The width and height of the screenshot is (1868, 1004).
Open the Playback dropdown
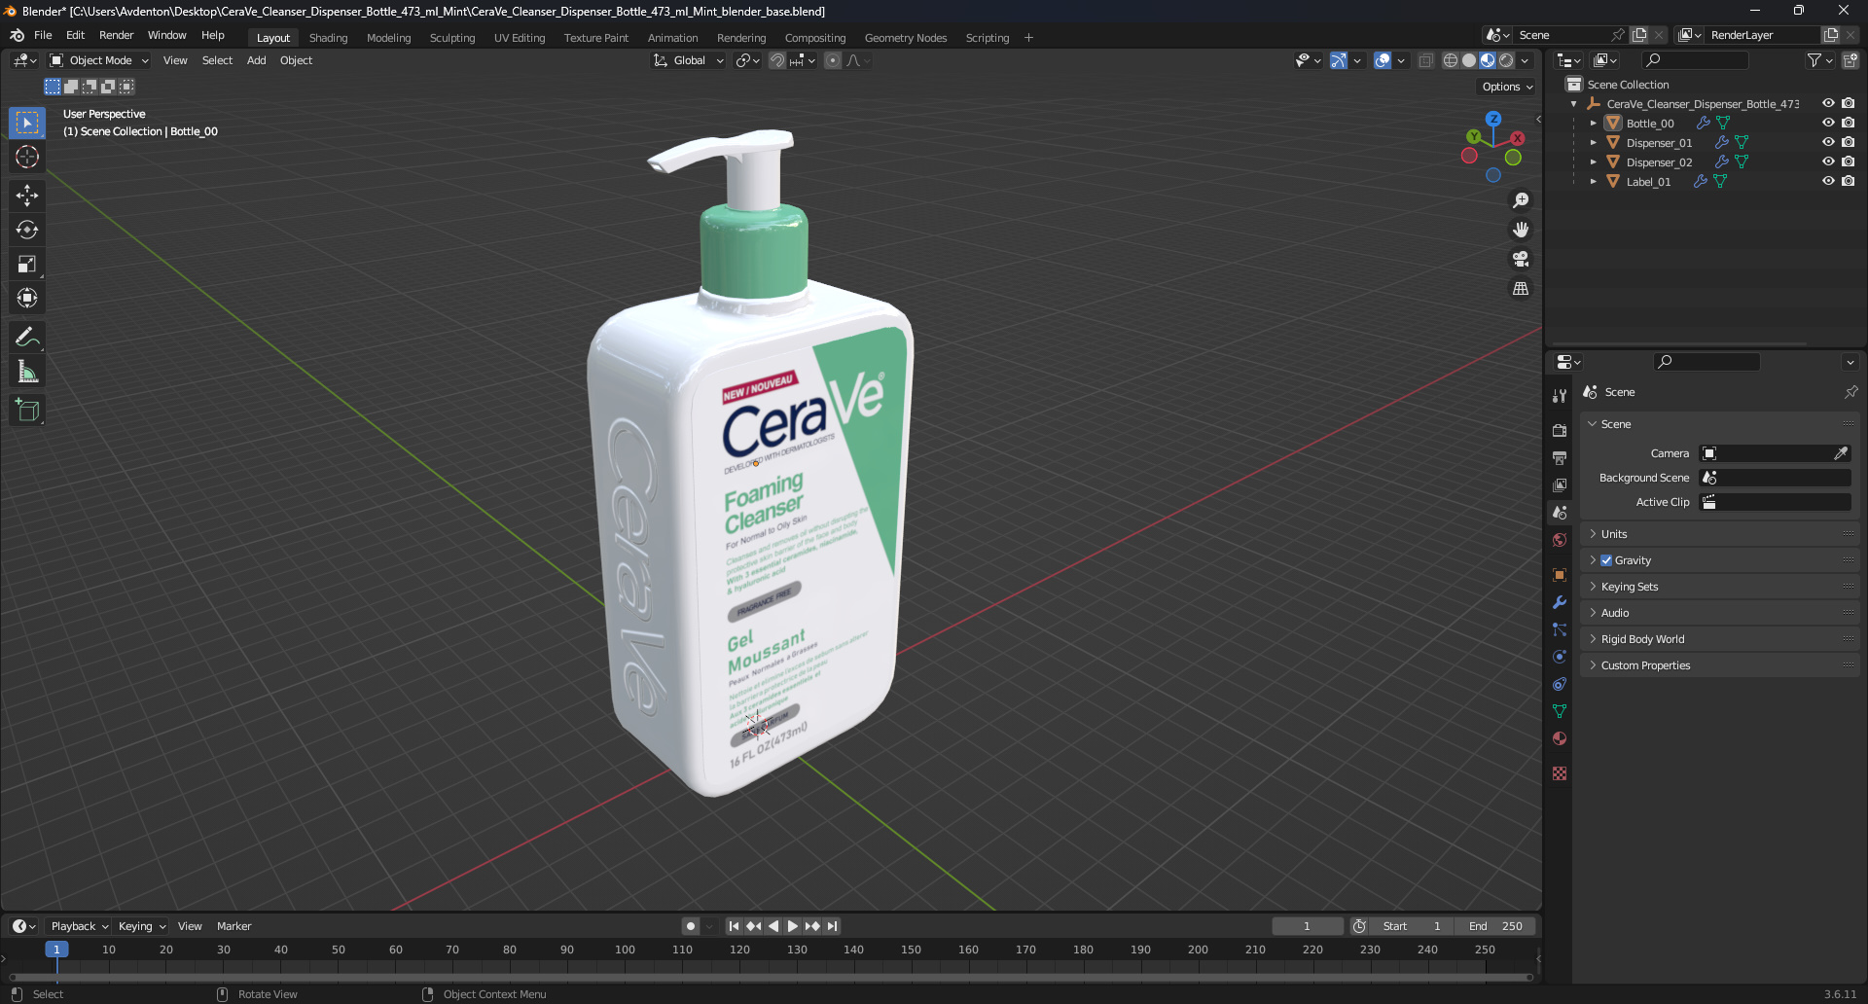pos(79,926)
